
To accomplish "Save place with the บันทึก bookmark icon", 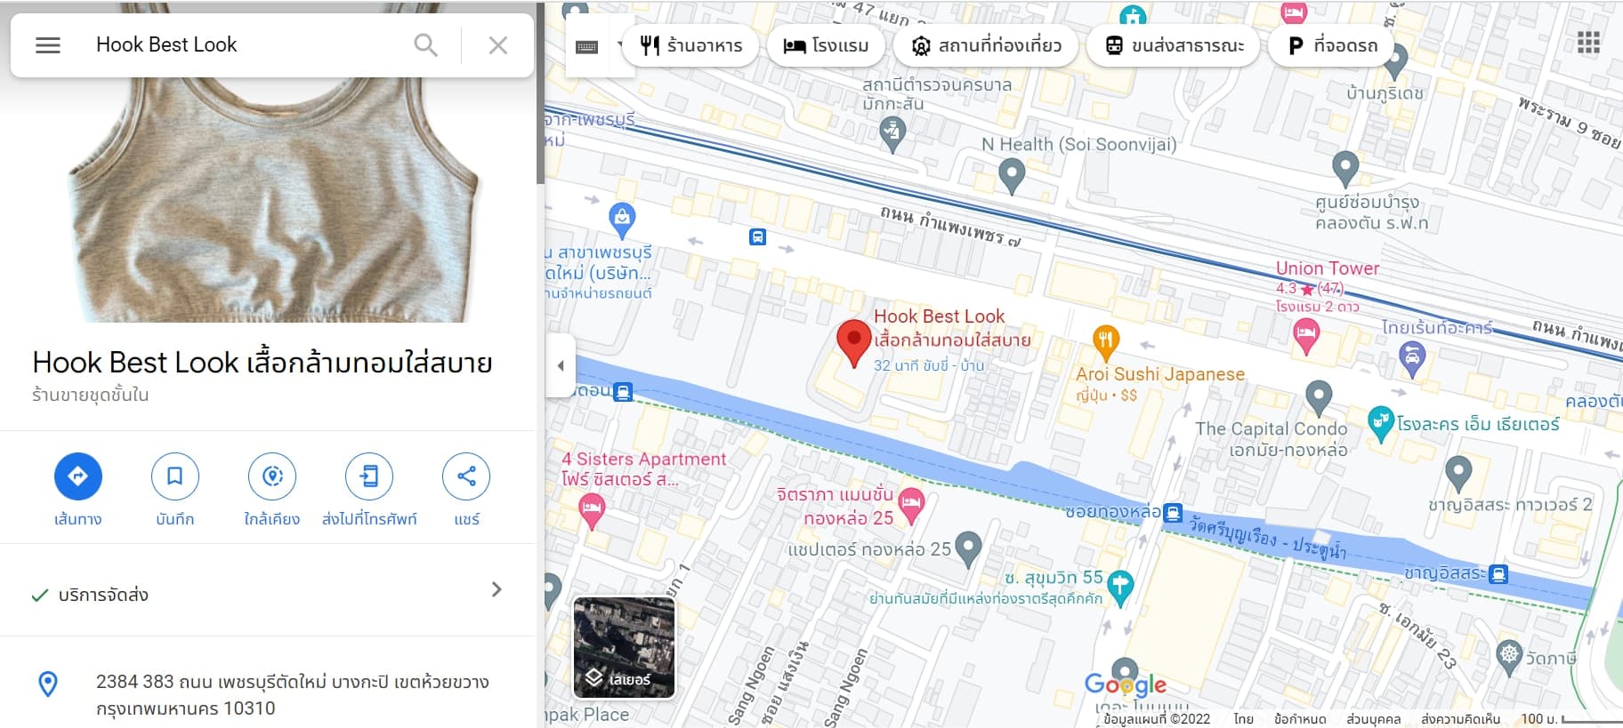I will (x=175, y=476).
